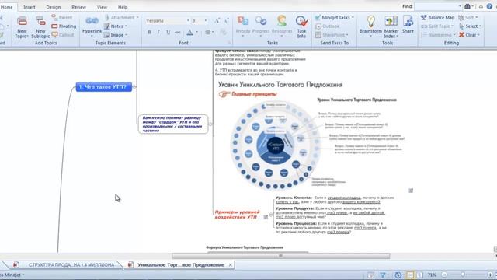Click the Select tool in Editing

coord(470,26)
